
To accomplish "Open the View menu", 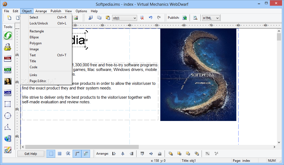I will pyautogui.click(x=69, y=11).
